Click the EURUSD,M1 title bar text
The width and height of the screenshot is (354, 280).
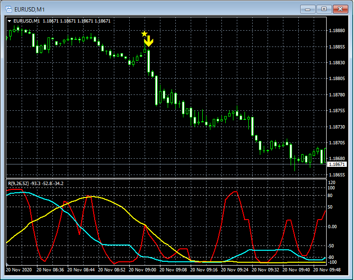pyautogui.click(x=29, y=9)
